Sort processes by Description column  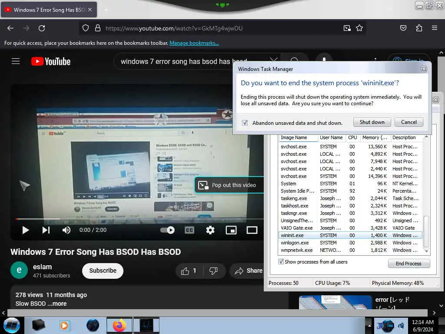[406, 137]
